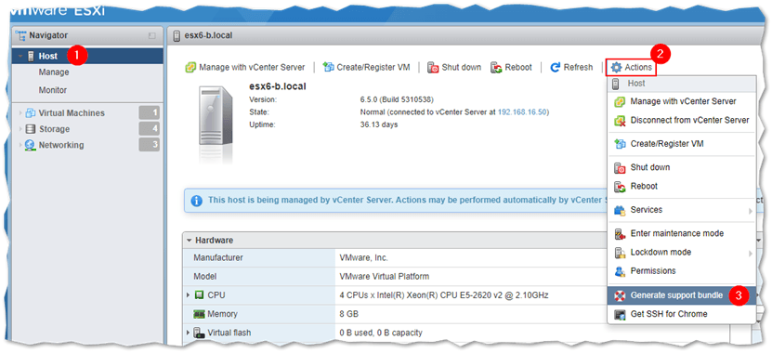The height and width of the screenshot is (353, 772).
Task: Click the 4 CPUs x Intel Xeon value
Action: 444,295
